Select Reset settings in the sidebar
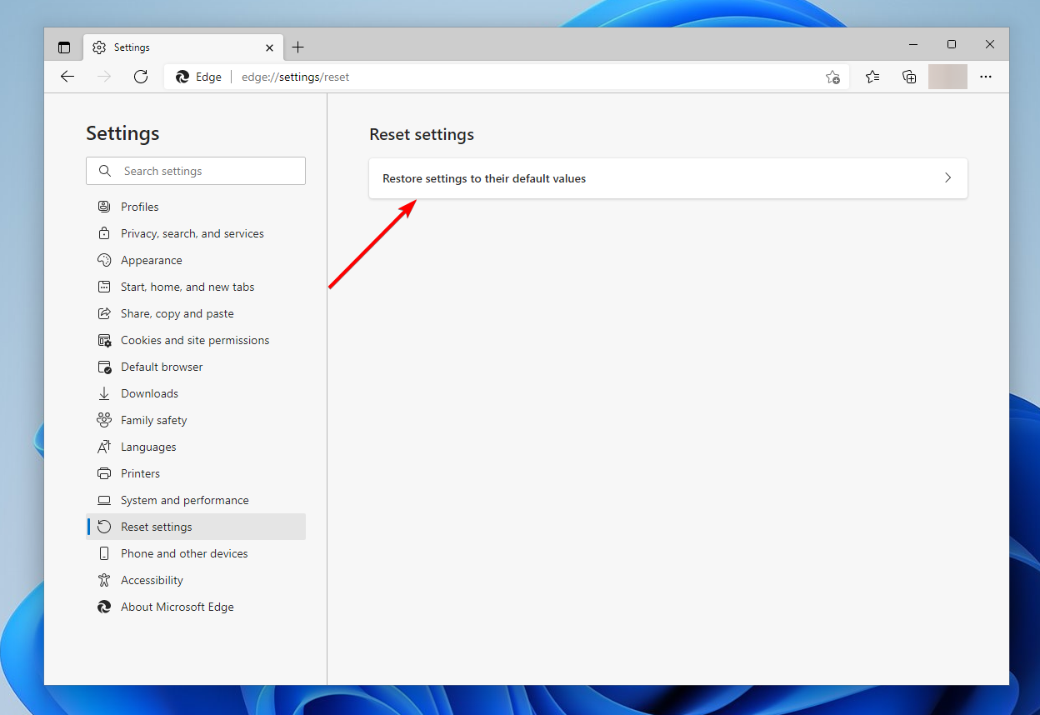Screen dimensions: 1040x715 pos(196,527)
